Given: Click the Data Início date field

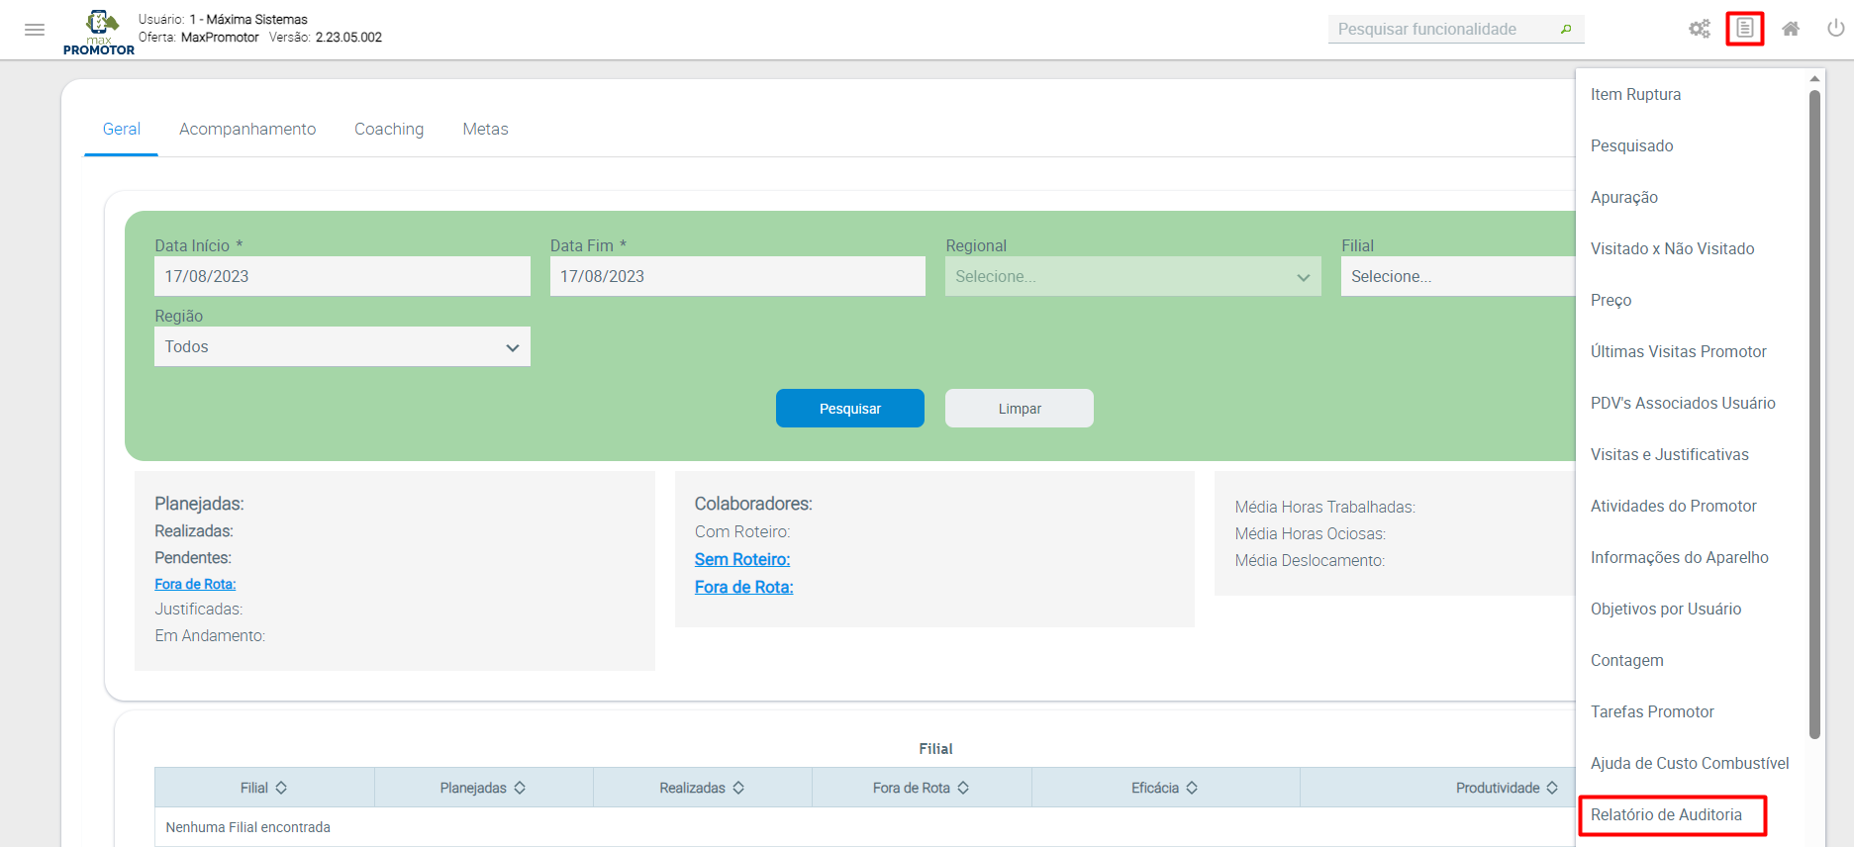Looking at the screenshot, I should pyautogui.click(x=342, y=277).
